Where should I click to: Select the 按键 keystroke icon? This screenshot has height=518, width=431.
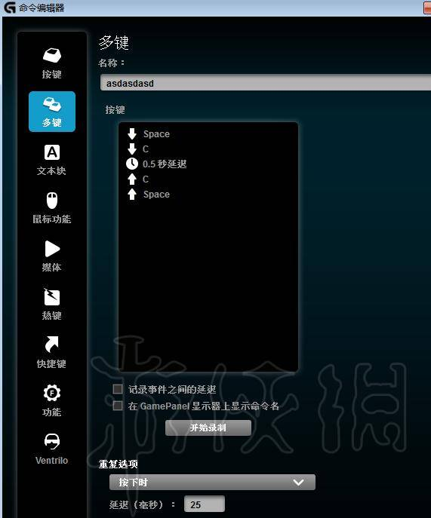click(x=51, y=56)
